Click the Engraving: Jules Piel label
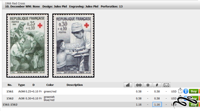Screen dimensions: 200x111 tap(84, 6)
